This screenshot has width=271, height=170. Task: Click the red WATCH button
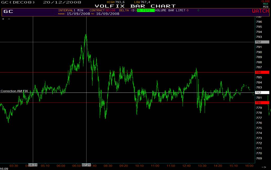click(x=261, y=11)
